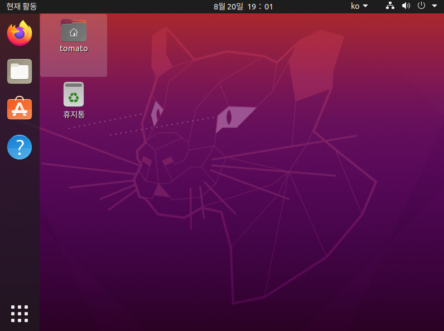Open Ubuntu Software store icon
Image resolution: width=444 pixels, height=331 pixels.
[20, 108]
